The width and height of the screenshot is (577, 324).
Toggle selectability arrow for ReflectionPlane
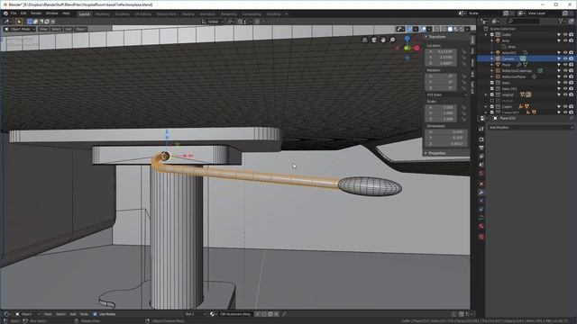[x=559, y=76]
